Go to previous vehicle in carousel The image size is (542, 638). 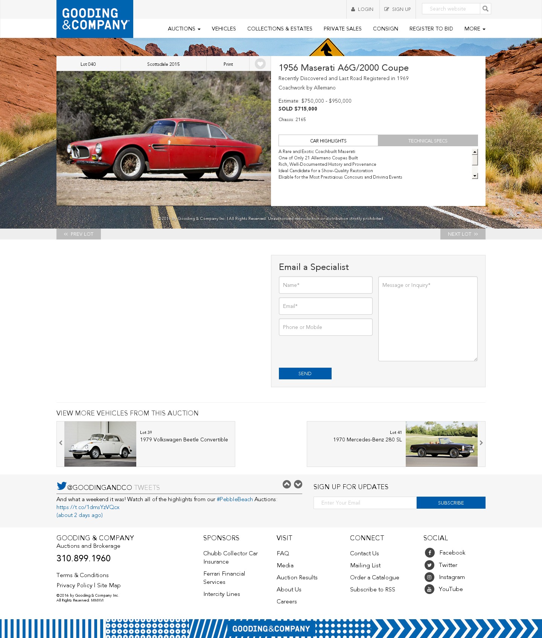click(x=61, y=443)
